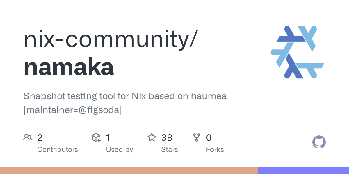Viewport: 349px width, 174px height.
Task: Click the Contributors people icon
Action: tap(28, 137)
